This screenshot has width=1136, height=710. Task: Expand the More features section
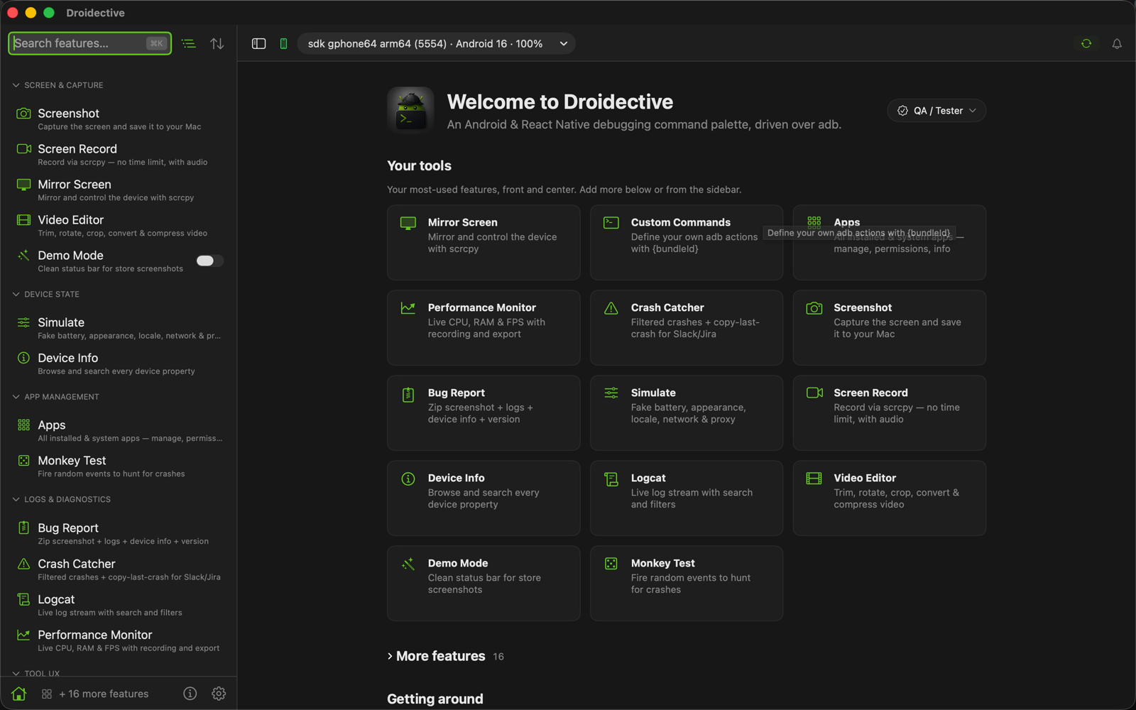pos(446,656)
